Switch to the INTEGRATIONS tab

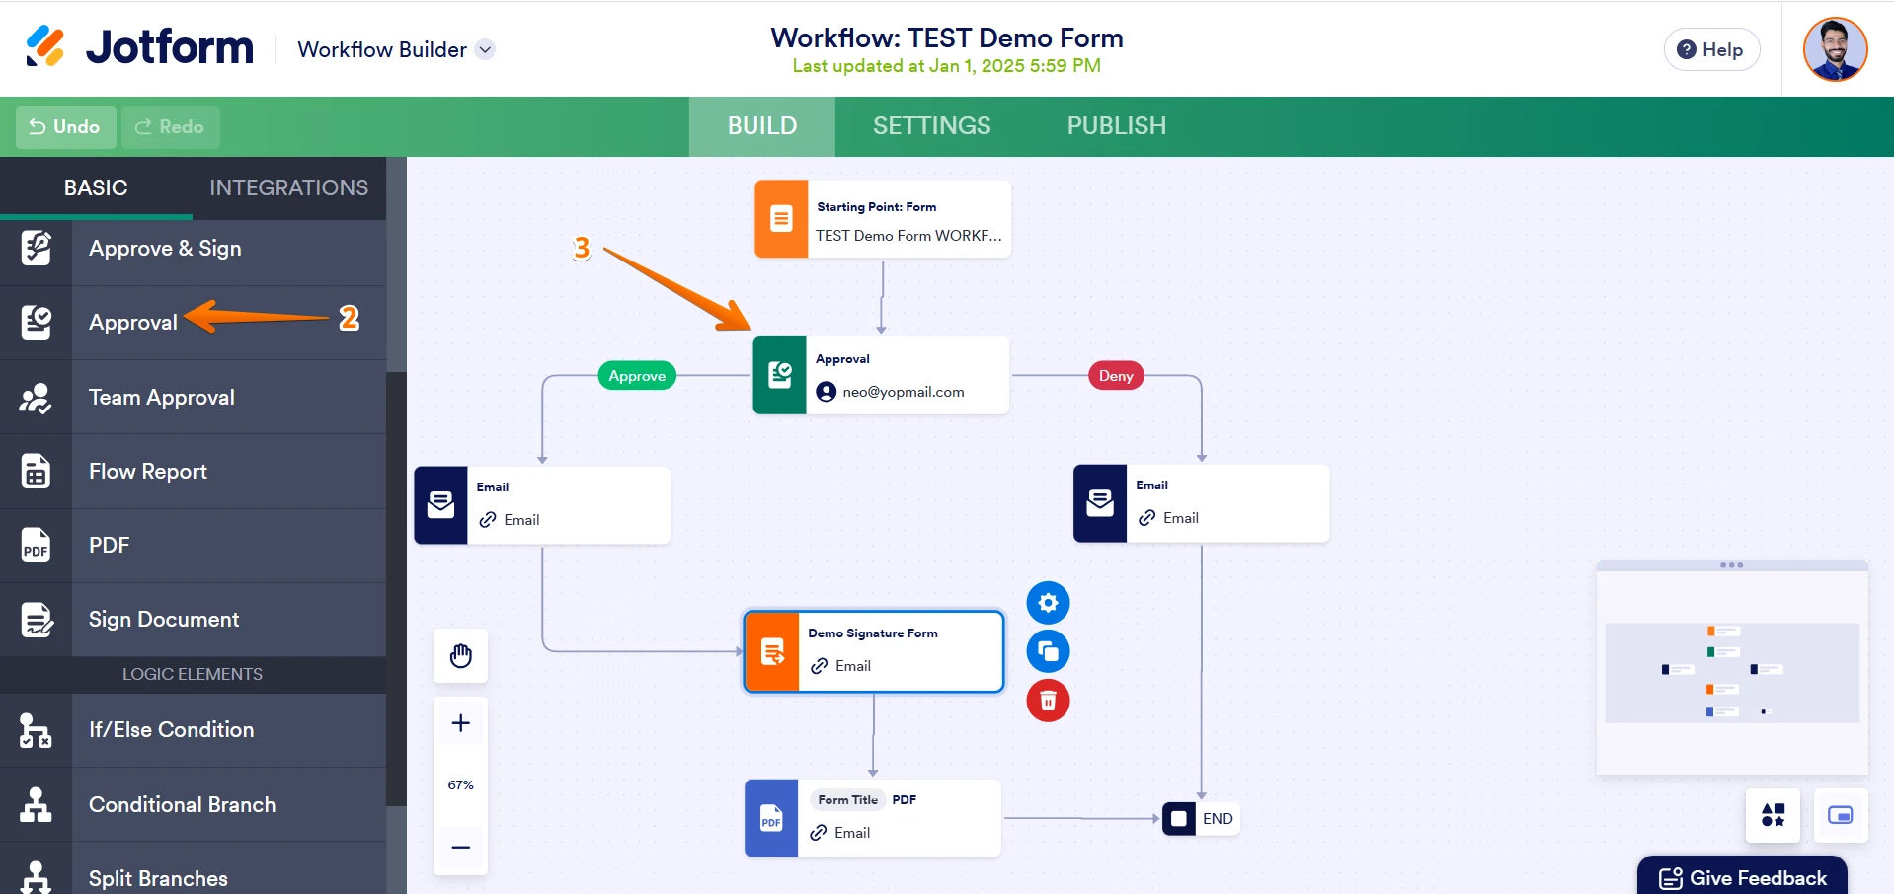(288, 187)
